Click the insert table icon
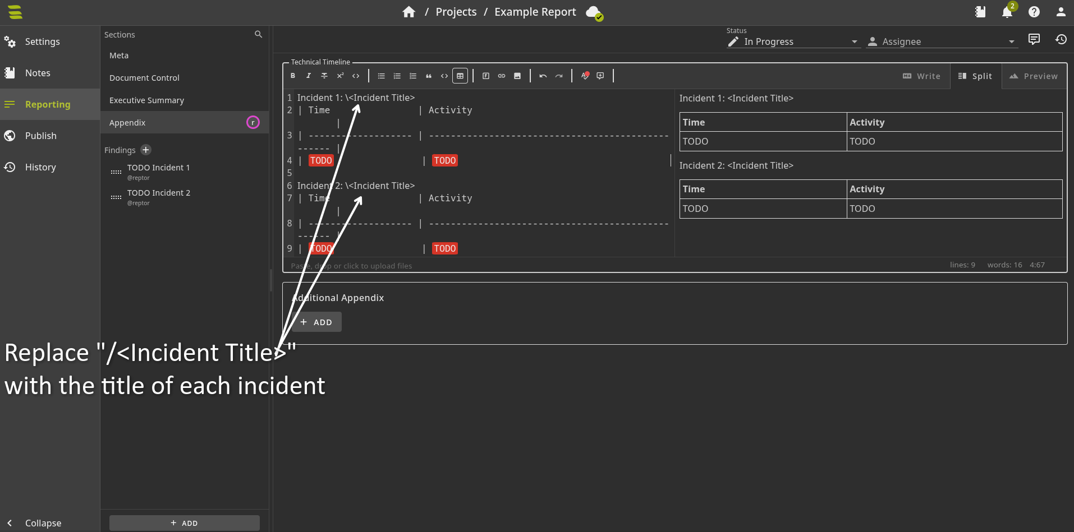The height and width of the screenshot is (532, 1074). pos(460,76)
